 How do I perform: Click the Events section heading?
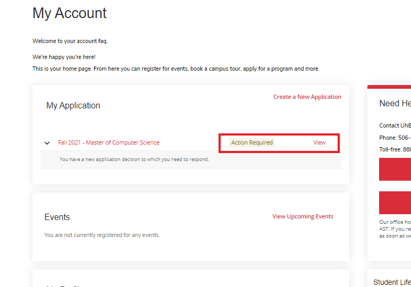tap(57, 217)
